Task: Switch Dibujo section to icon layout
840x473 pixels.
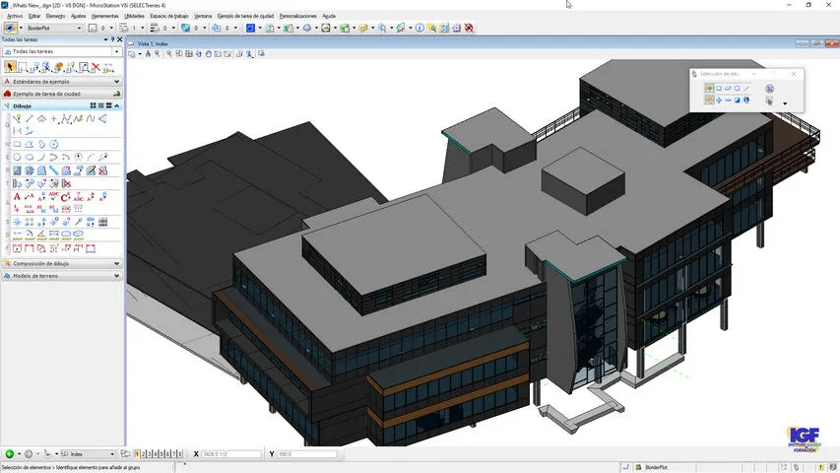Action: (x=94, y=106)
